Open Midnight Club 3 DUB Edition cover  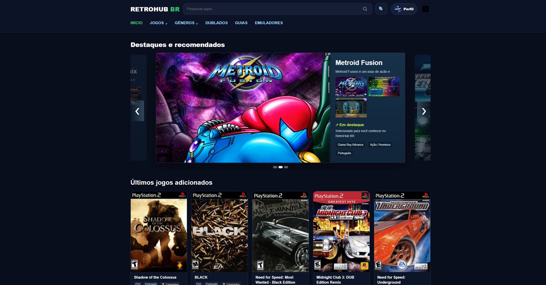coord(341,232)
